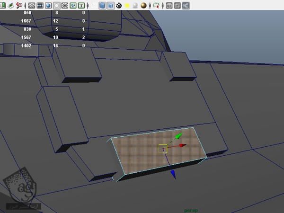Click the green Y-axis manipulator arrow
This screenshot has height=213, width=284.
178,136
